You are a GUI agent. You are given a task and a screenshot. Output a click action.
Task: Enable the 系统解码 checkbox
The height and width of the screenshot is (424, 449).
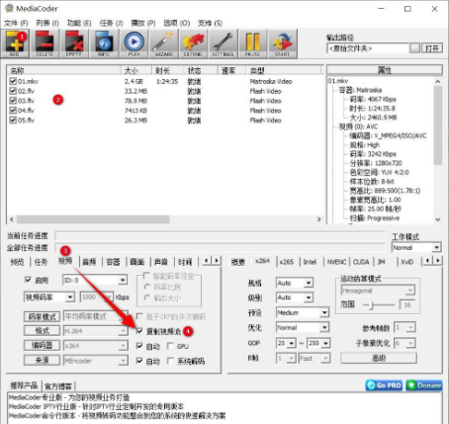pyautogui.click(x=170, y=361)
